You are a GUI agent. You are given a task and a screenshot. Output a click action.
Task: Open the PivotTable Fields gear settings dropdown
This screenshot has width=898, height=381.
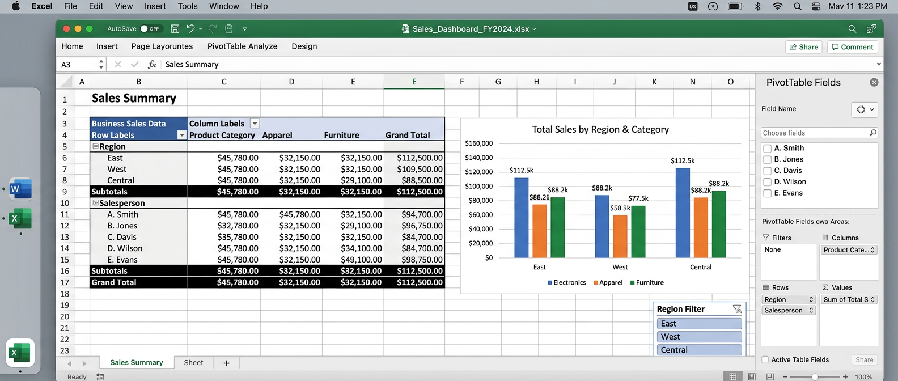pos(865,109)
